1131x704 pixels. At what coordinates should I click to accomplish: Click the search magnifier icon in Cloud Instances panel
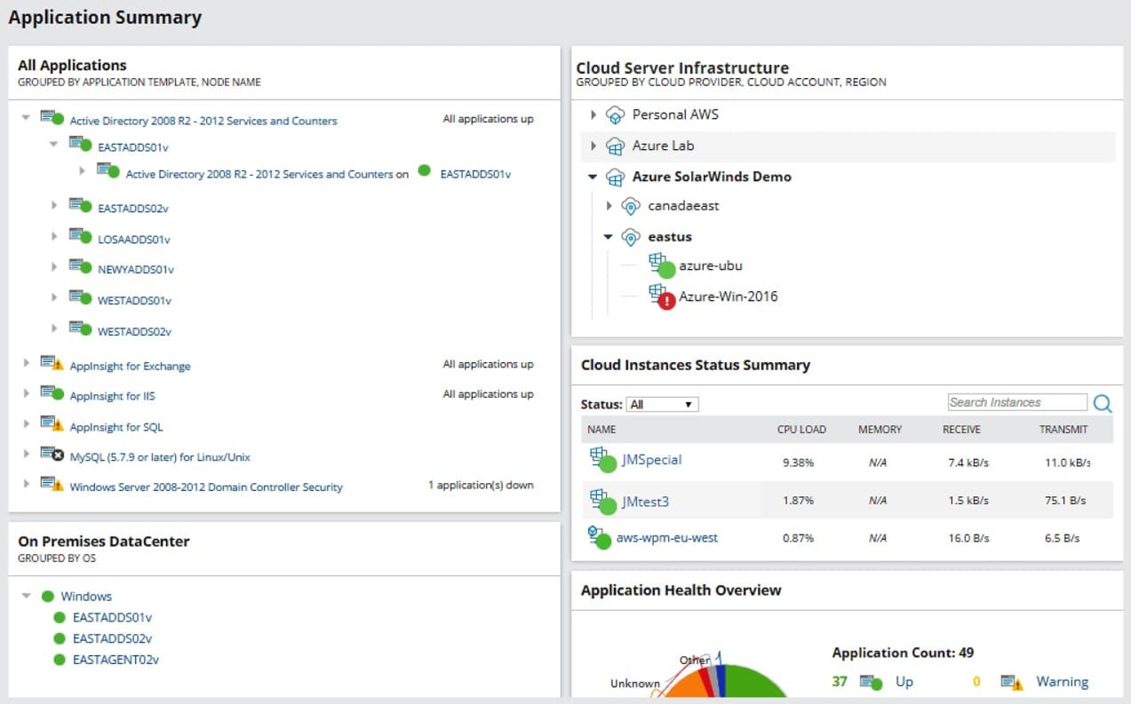coord(1103,403)
